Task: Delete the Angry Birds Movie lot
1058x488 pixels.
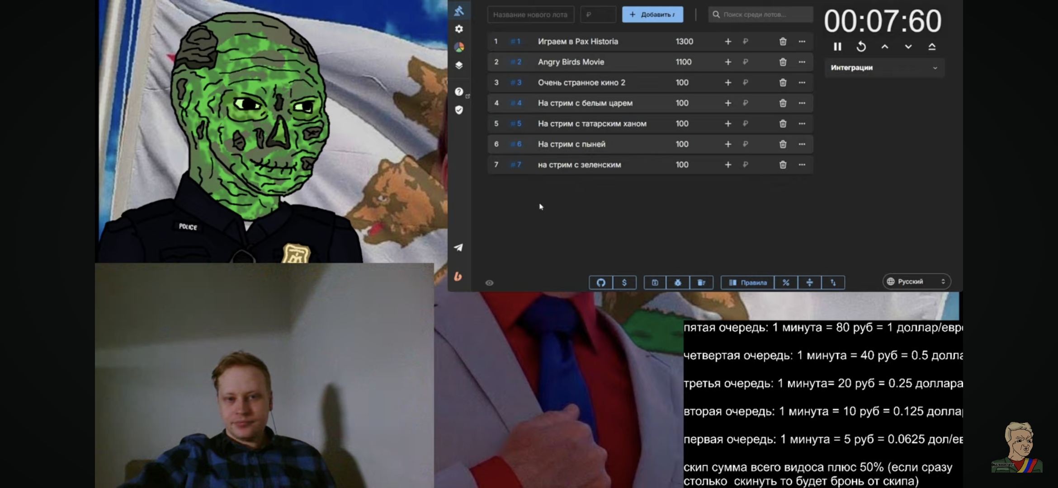Action: point(783,62)
